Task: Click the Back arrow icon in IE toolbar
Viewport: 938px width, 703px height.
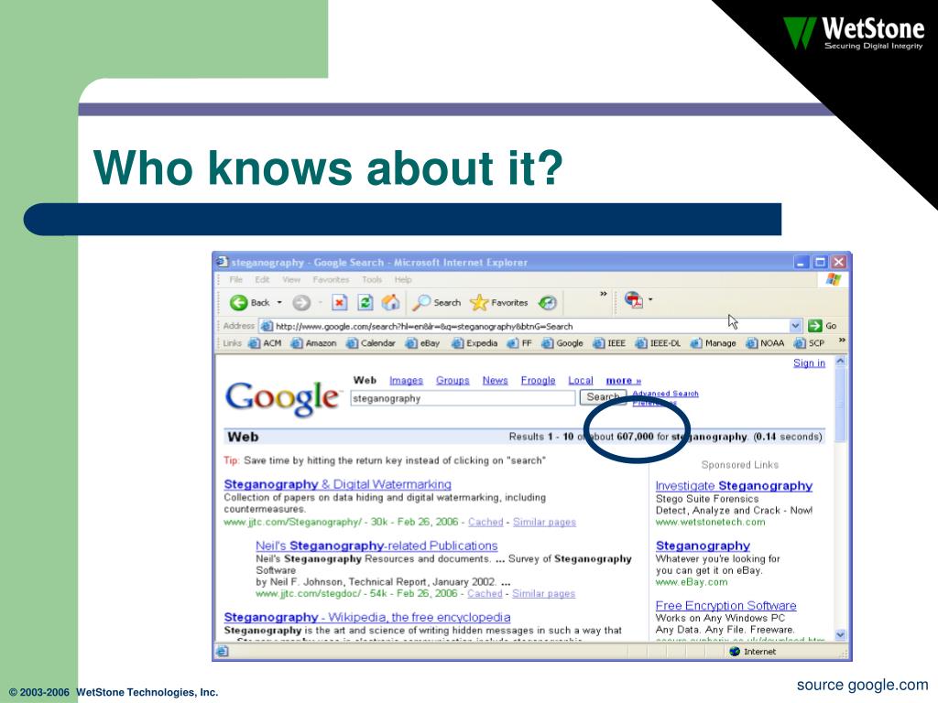Action: [x=238, y=302]
